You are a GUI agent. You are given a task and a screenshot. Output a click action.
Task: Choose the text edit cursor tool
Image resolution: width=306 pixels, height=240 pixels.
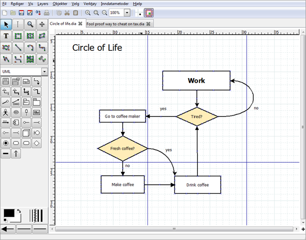tap(18, 24)
